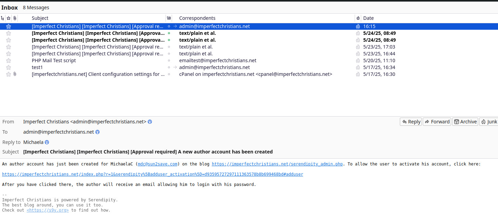Click the read-status column header next to Subject
The image size is (498, 215).
click(168, 18)
